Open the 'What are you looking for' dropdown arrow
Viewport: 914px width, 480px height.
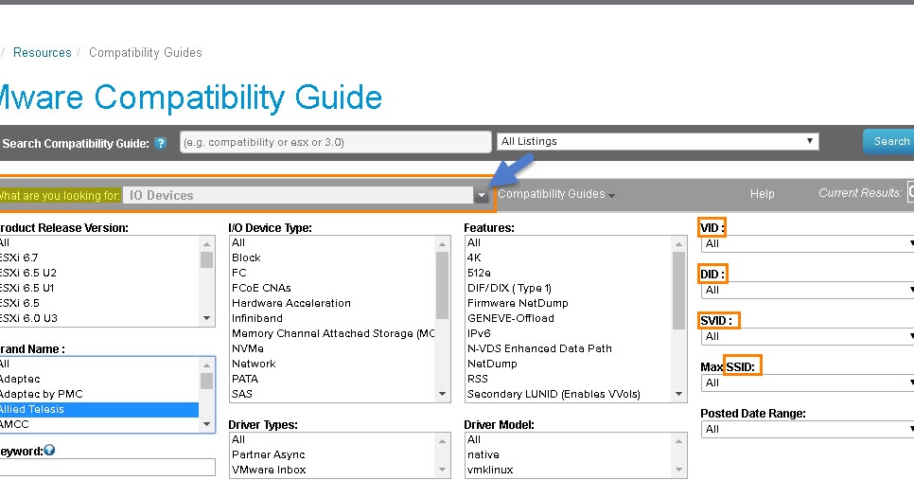481,196
